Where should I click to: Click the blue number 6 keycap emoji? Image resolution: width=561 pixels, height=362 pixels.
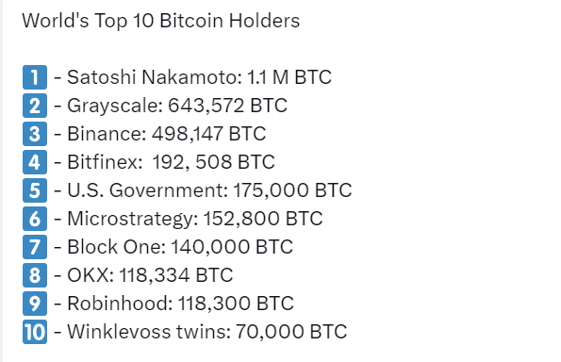35,219
